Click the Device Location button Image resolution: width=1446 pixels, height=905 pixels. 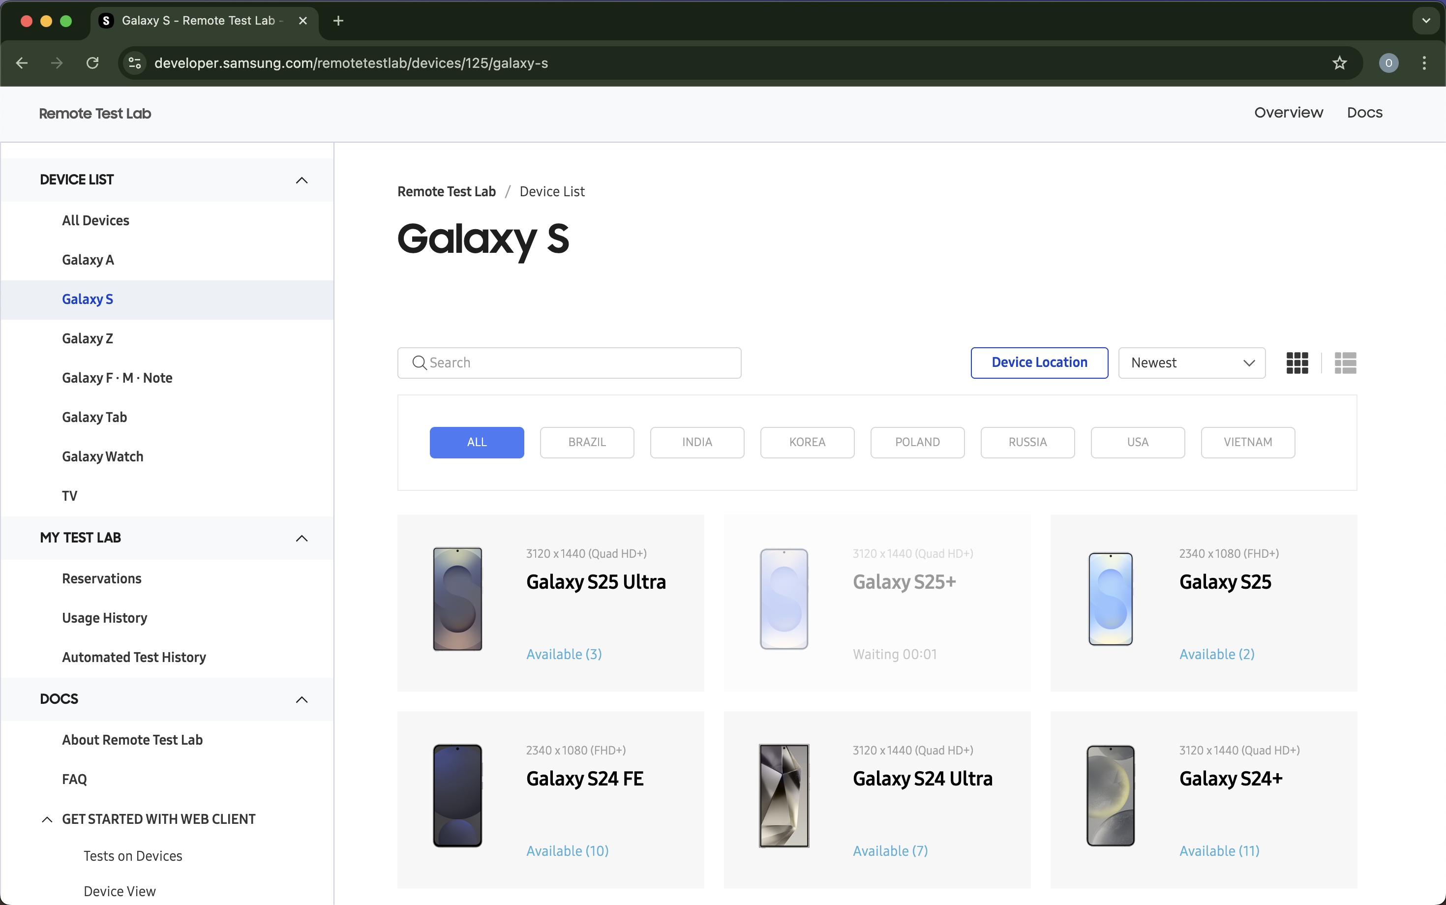coord(1039,362)
